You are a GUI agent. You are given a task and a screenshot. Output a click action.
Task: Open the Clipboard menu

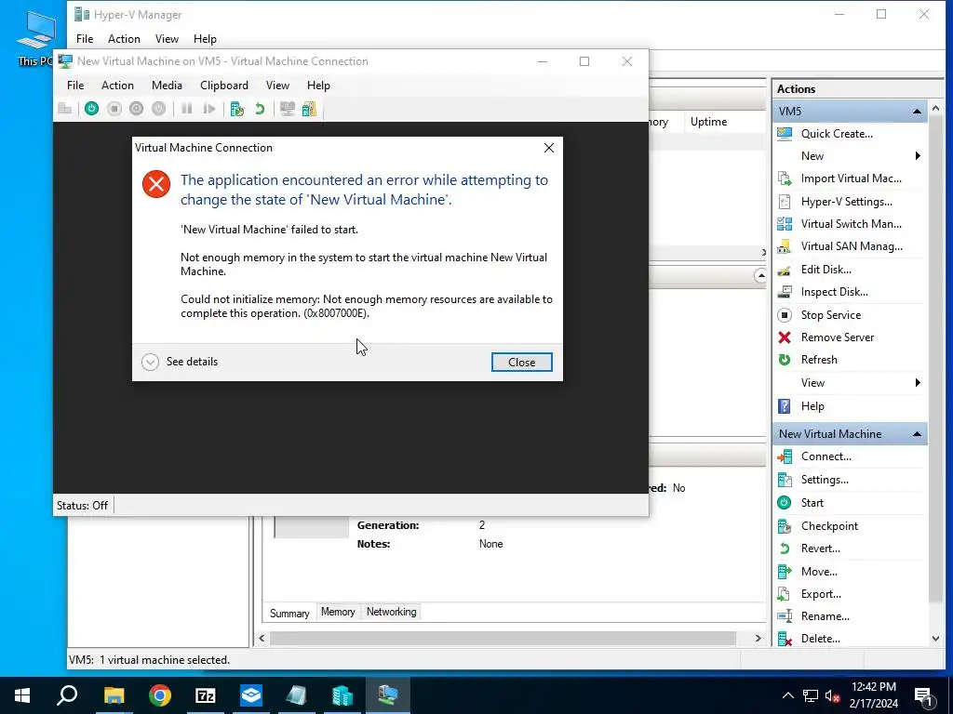click(x=224, y=86)
